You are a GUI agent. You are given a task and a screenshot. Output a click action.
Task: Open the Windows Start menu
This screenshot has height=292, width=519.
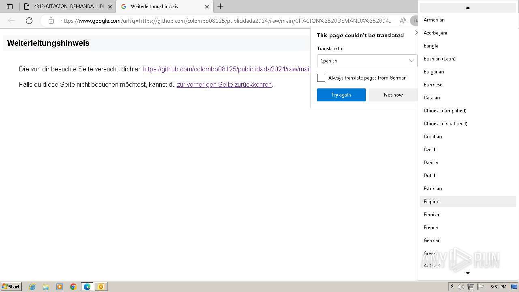click(x=11, y=287)
